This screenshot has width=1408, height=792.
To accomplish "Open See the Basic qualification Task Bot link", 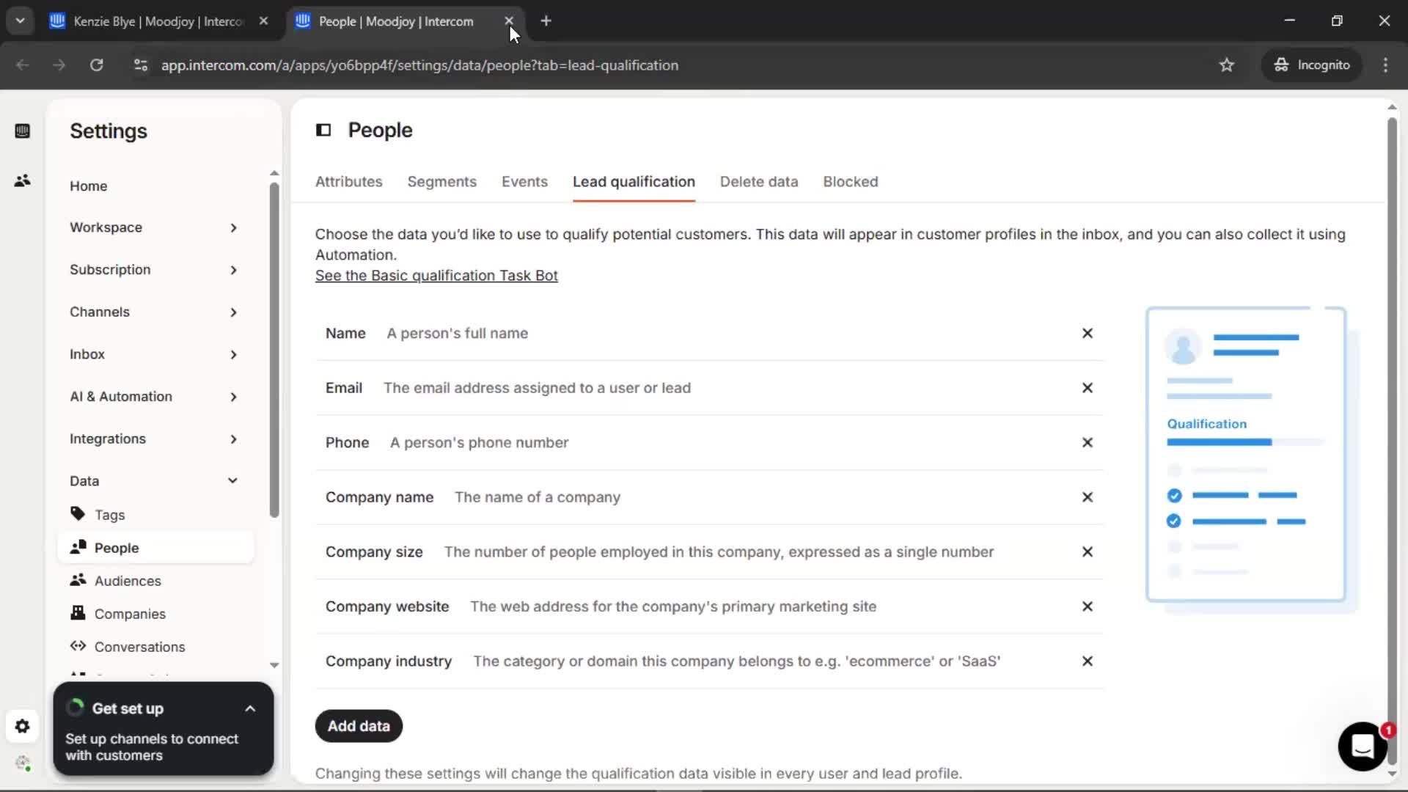I will [436, 276].
